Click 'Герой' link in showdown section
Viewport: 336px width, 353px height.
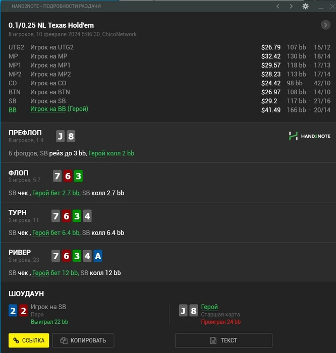click(209, 307)
